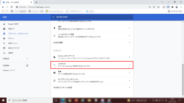Screen dimensions: 184x103
Task: Click the share this page icon
Action: coord(154,7)
